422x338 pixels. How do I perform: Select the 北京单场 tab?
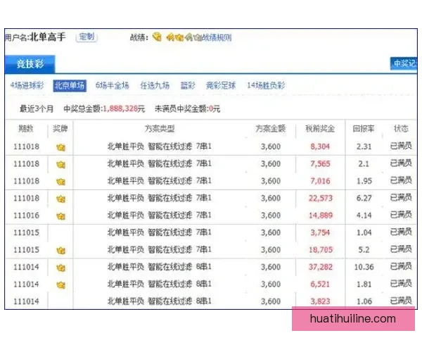click(70, 86)
